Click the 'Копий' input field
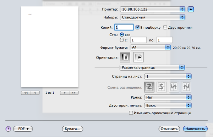The image size is (213, 137). pos(124,27)
